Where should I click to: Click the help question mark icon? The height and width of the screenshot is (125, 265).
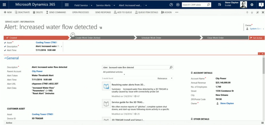point(260,5)
